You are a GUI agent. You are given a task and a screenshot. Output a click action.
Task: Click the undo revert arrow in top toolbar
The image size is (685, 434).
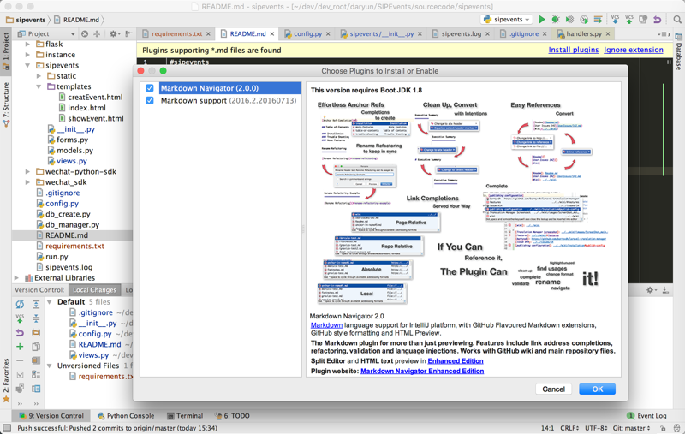pos(657,19)
